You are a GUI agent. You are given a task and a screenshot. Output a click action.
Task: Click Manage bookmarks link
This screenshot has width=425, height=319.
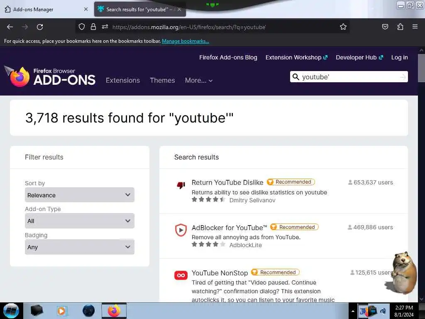click(186, 41)
